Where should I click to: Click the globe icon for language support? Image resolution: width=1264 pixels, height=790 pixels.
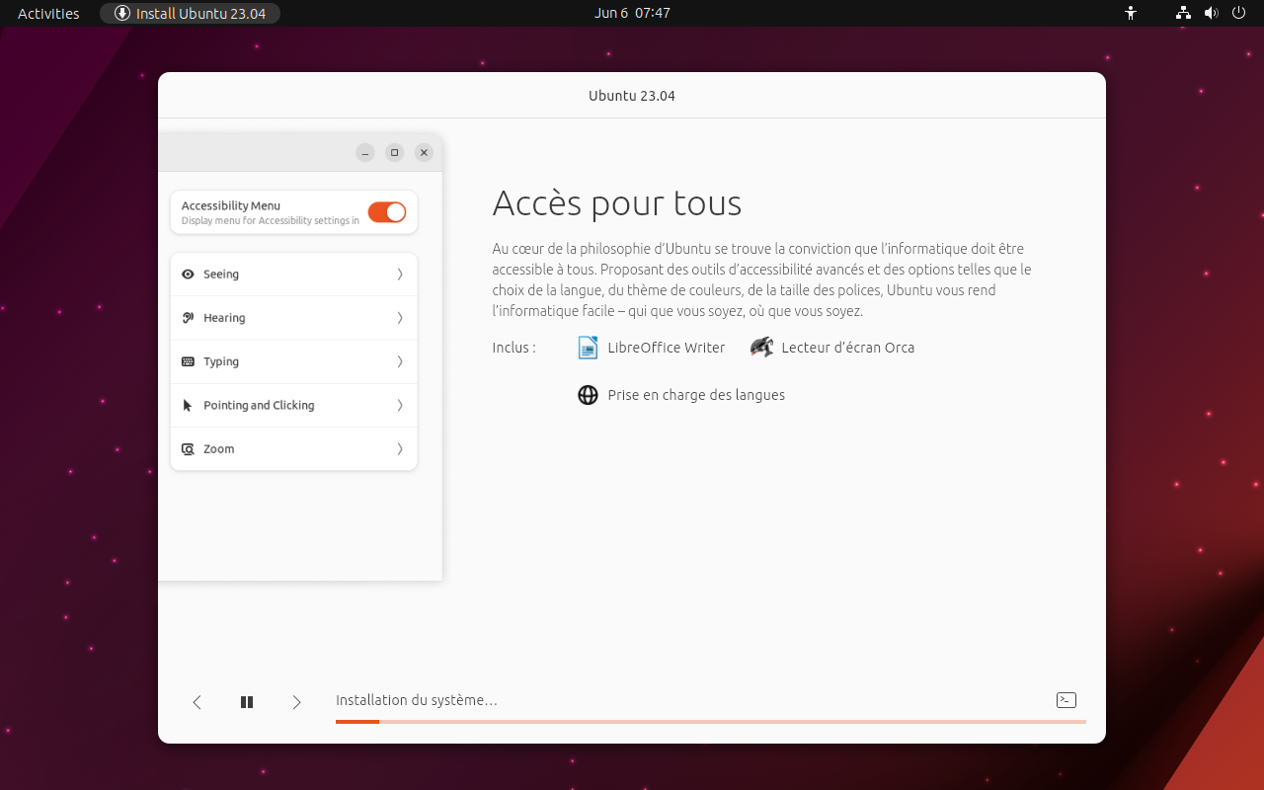[588, 395]
